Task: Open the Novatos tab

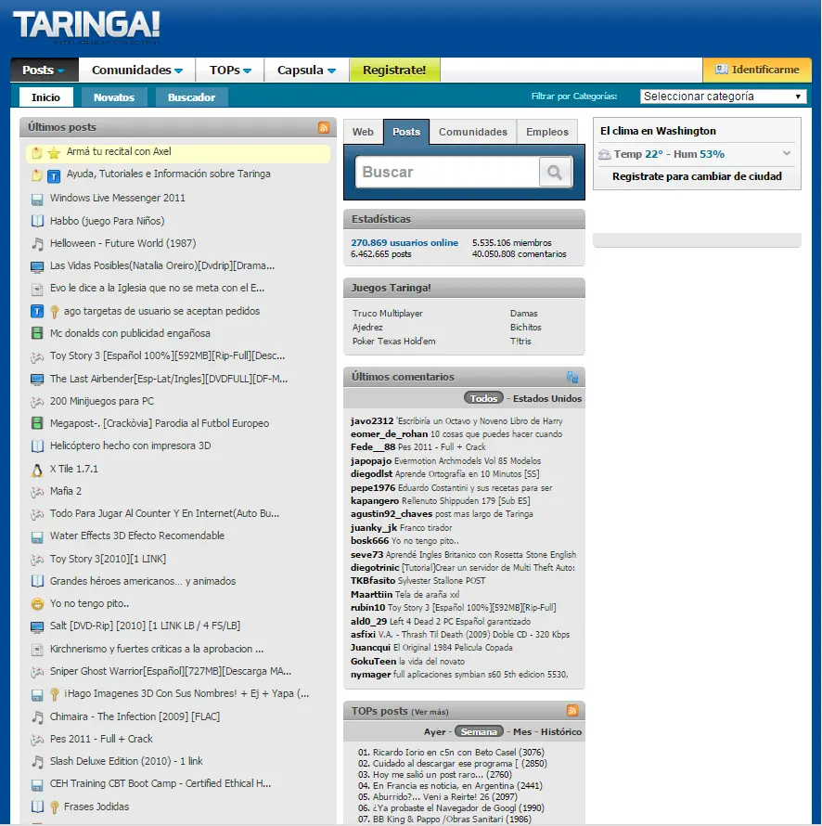Action: (114, 97)
